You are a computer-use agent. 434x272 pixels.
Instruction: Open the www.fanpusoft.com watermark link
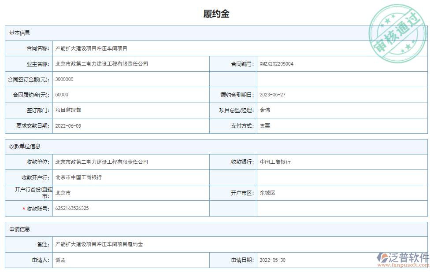[x=408, y=265]
